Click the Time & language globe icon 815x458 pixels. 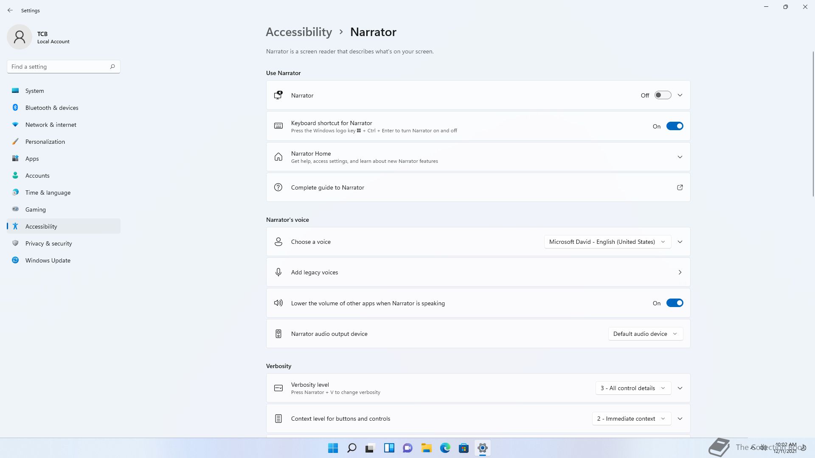[x=15, y=192]
